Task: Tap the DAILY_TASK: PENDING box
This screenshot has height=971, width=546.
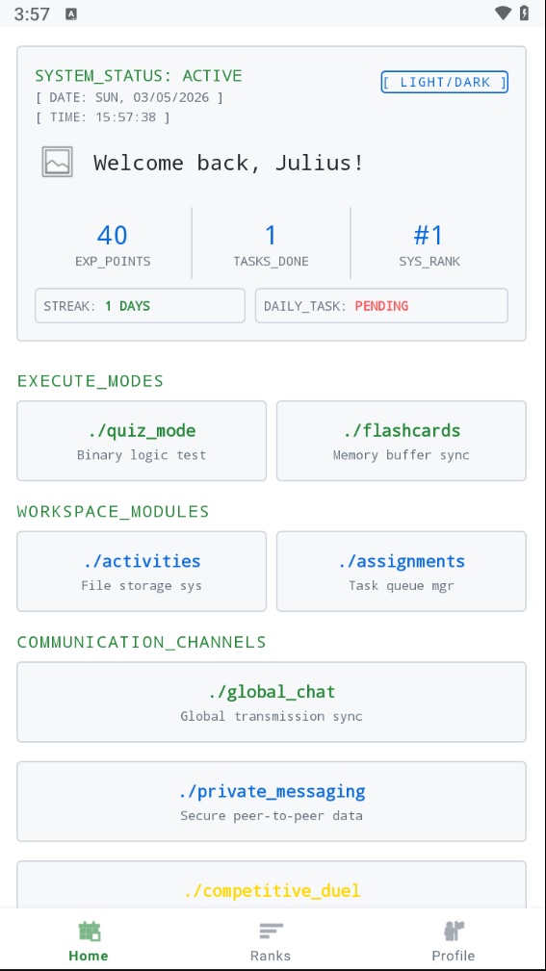Action: point(381,306)
